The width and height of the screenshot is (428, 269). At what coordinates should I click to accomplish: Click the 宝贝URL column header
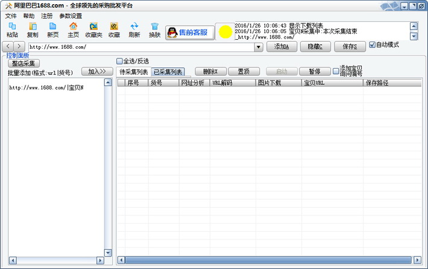[x=333, y=83]
